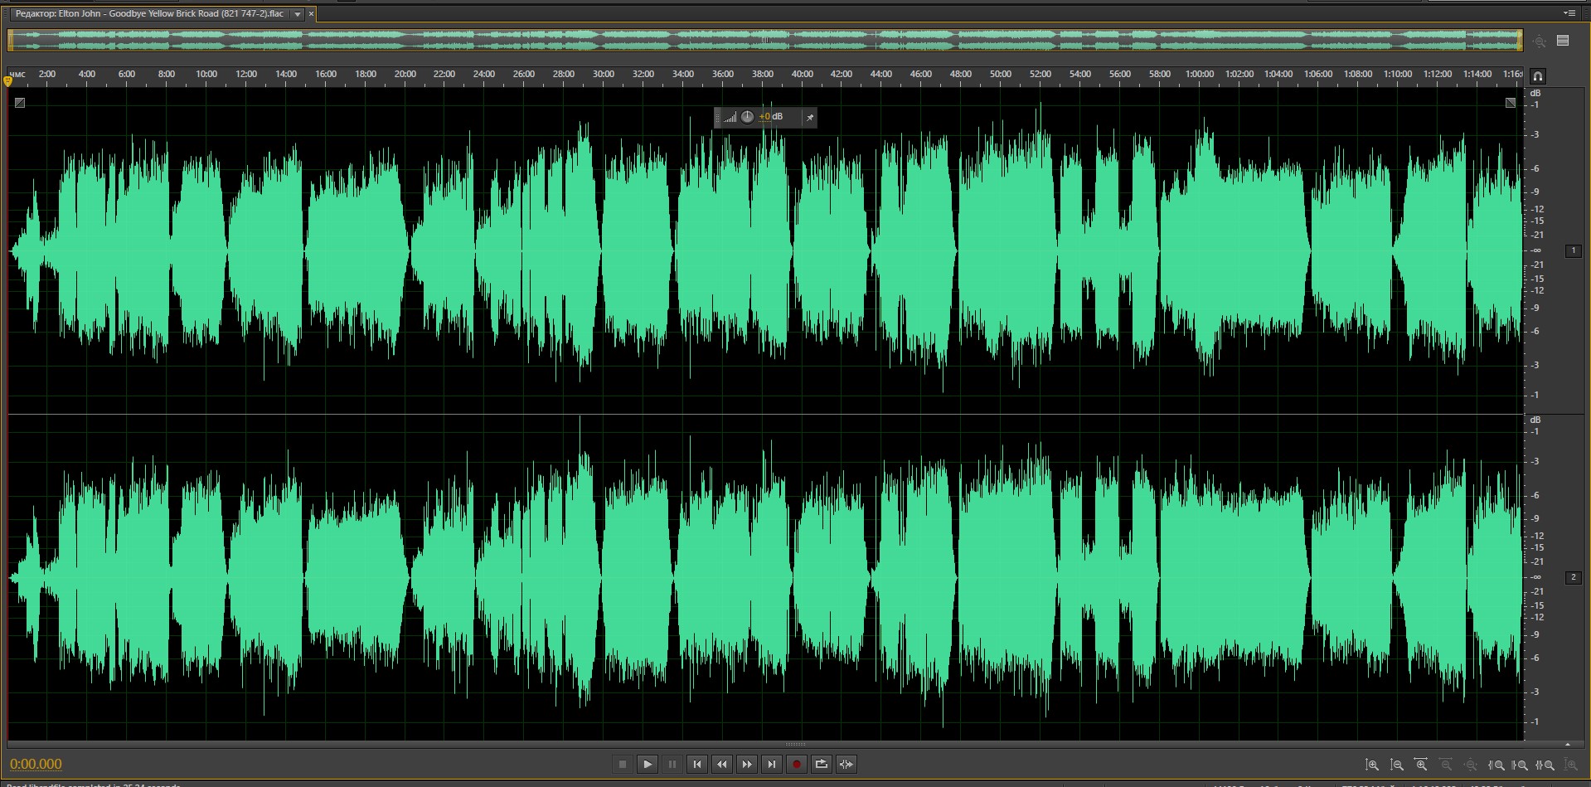Click the 0:00.000 timecode display
This screenshot has height=787, width=1591.
point(36,764)
